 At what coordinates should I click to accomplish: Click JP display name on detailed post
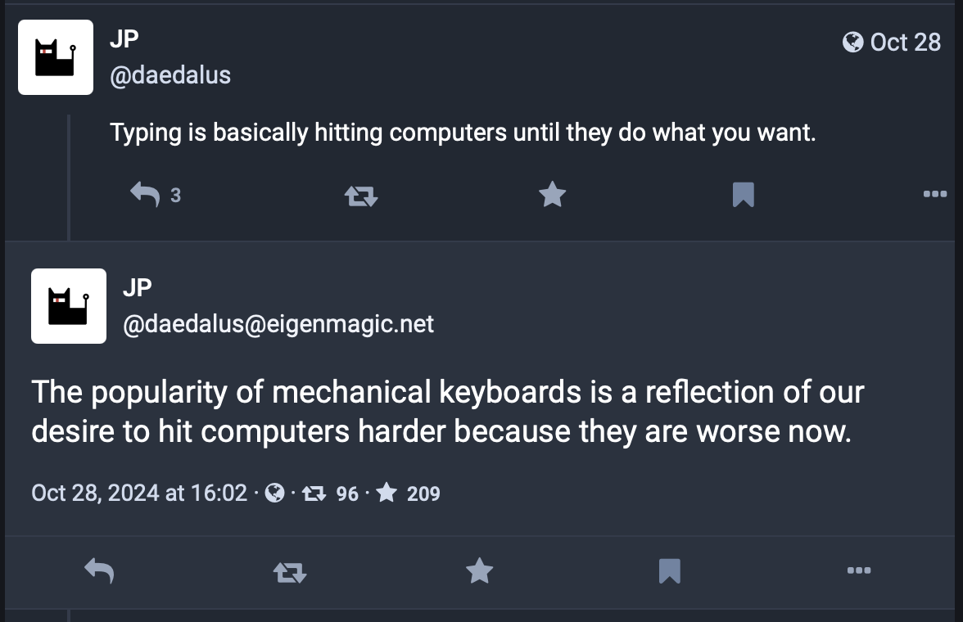pos(137,287)
